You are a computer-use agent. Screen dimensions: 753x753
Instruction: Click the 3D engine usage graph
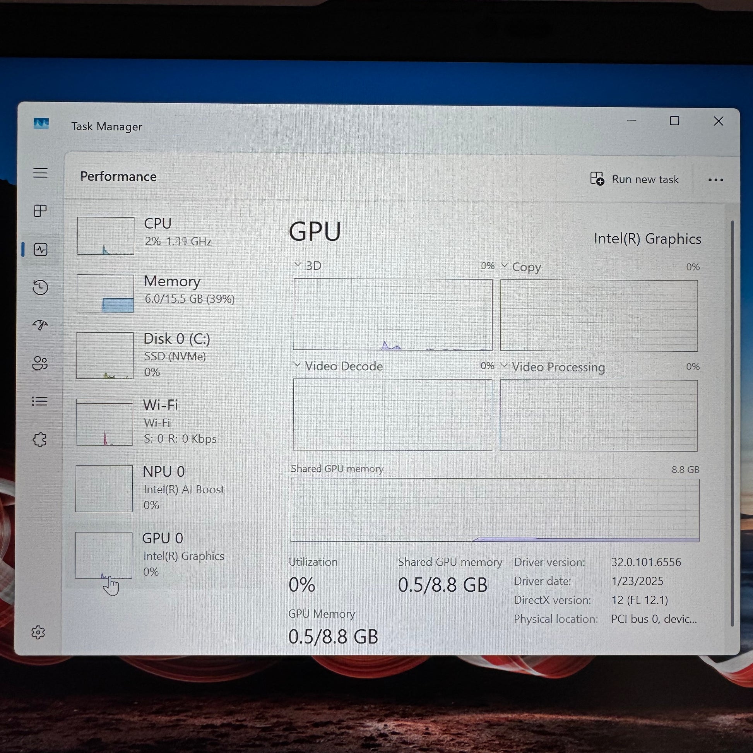393,314
